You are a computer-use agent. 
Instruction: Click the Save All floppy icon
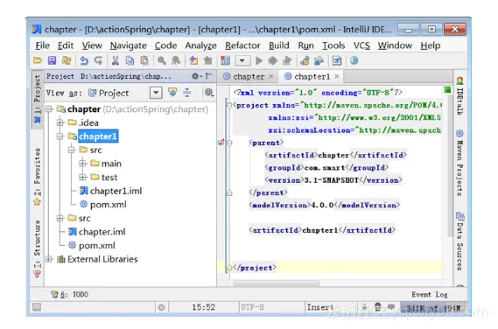53,60
